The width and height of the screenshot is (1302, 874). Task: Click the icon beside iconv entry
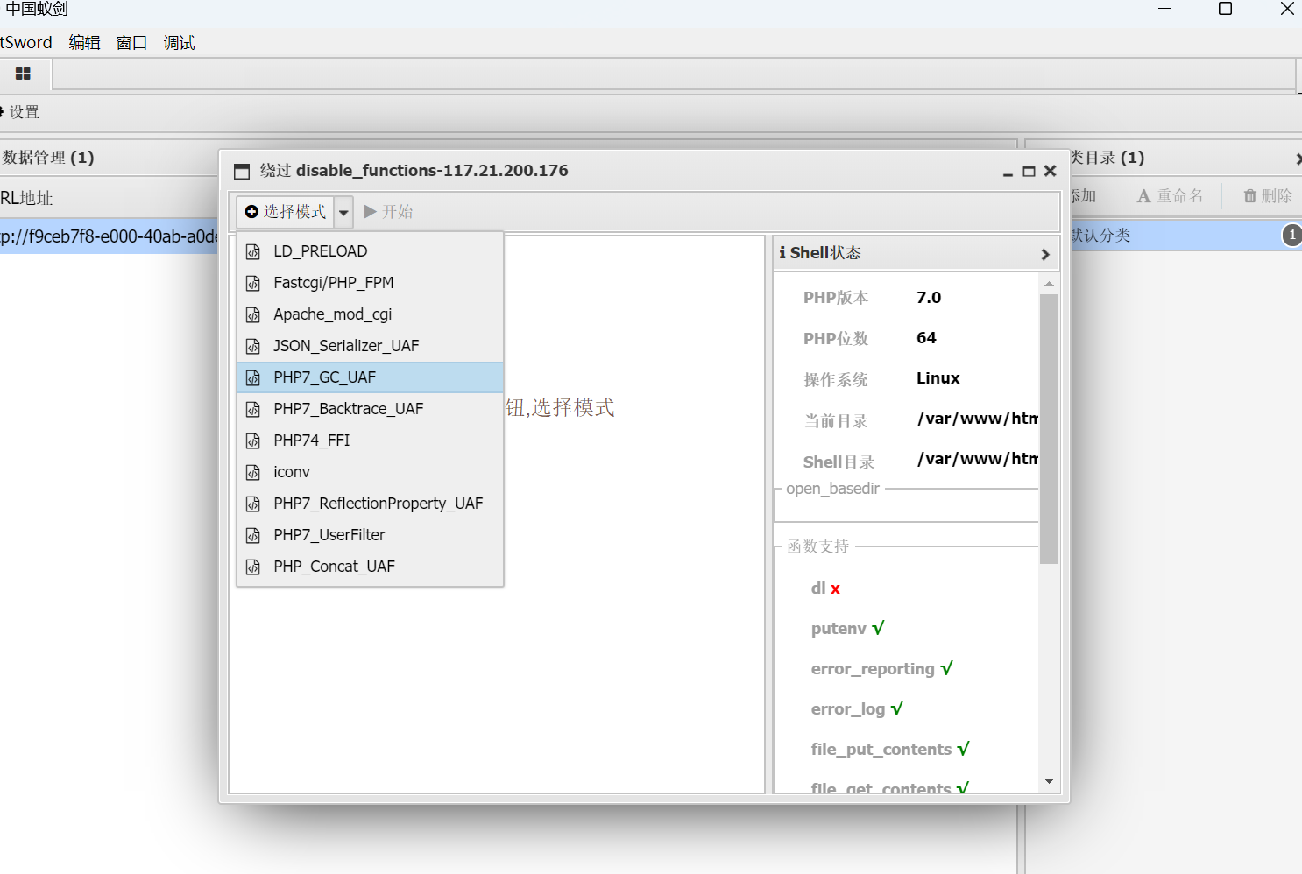(x=253, y=473)
